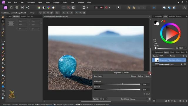Enable the Linear checkbox
The width and height of the screenshot is (188, 106).
click(x=144, y=94)
